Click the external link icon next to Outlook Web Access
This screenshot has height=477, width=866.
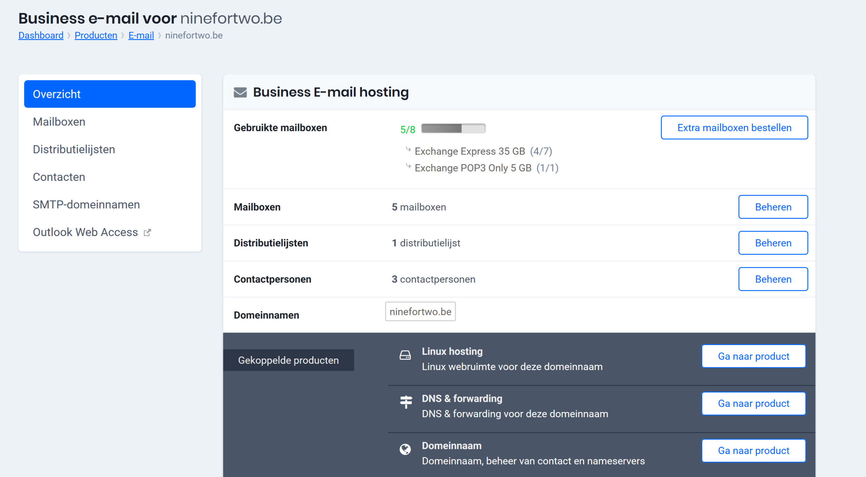[147, 233]
